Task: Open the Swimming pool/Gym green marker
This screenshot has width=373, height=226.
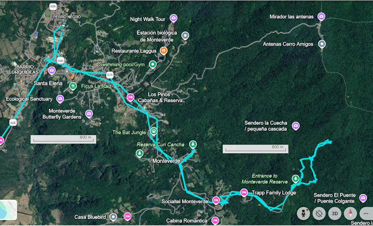Action: (x=153, y=64)
